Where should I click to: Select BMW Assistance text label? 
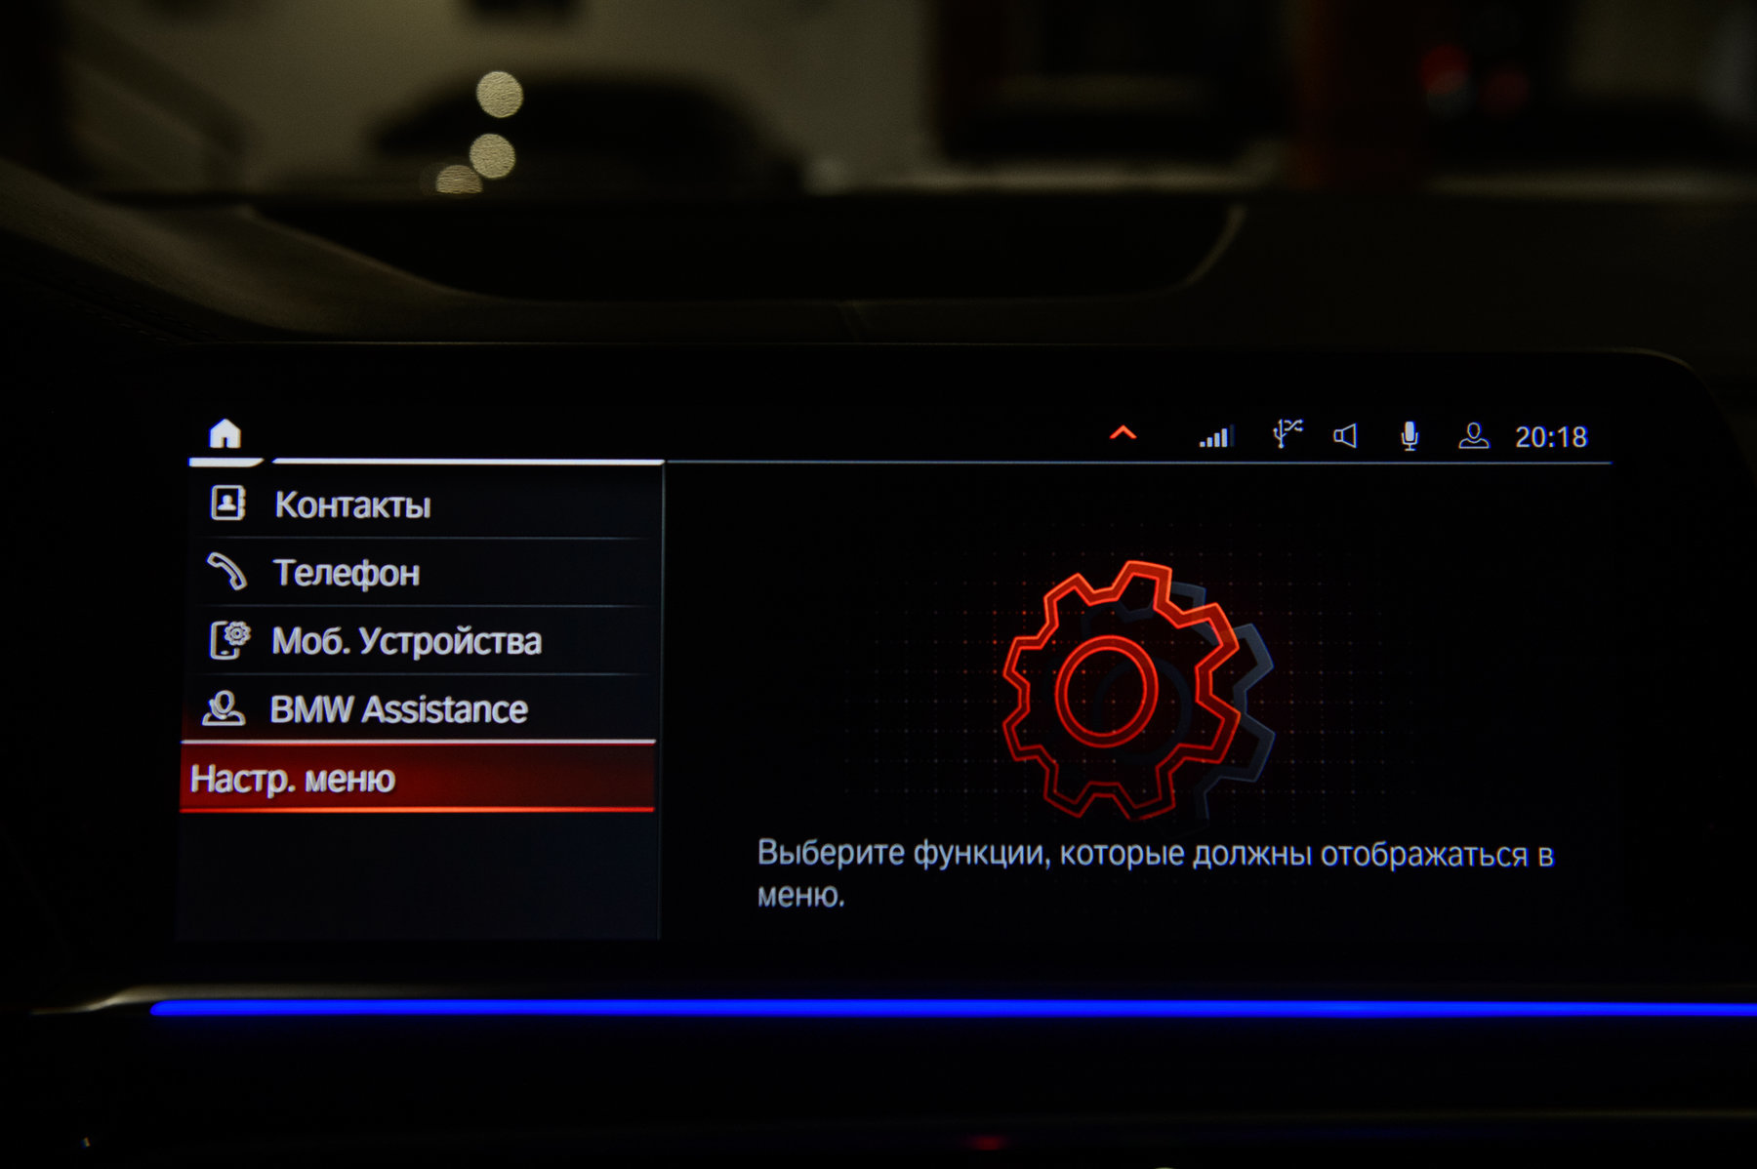398,709
